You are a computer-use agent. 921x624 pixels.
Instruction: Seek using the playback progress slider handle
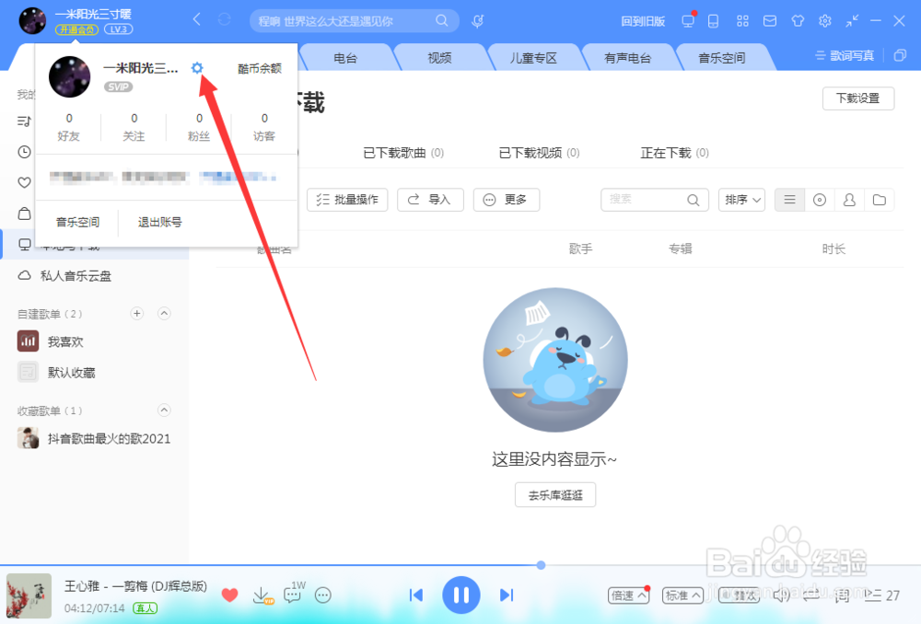[541, 565]
